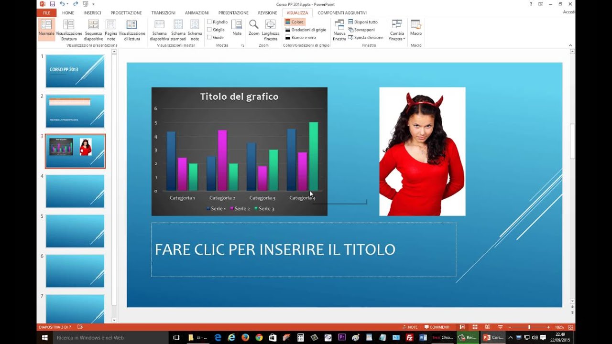Expand Cambia finestra dropdown

coord(397,30)
